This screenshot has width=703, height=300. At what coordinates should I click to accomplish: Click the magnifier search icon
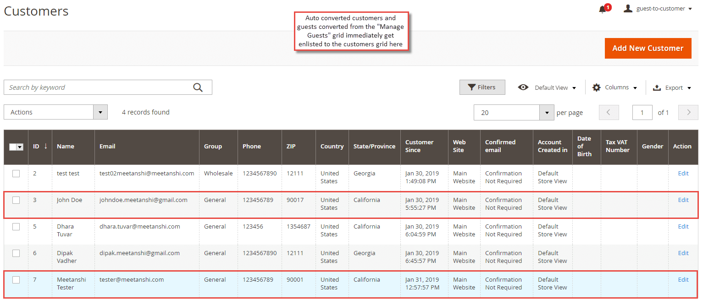pyautogui.click(x=198, y=87)
